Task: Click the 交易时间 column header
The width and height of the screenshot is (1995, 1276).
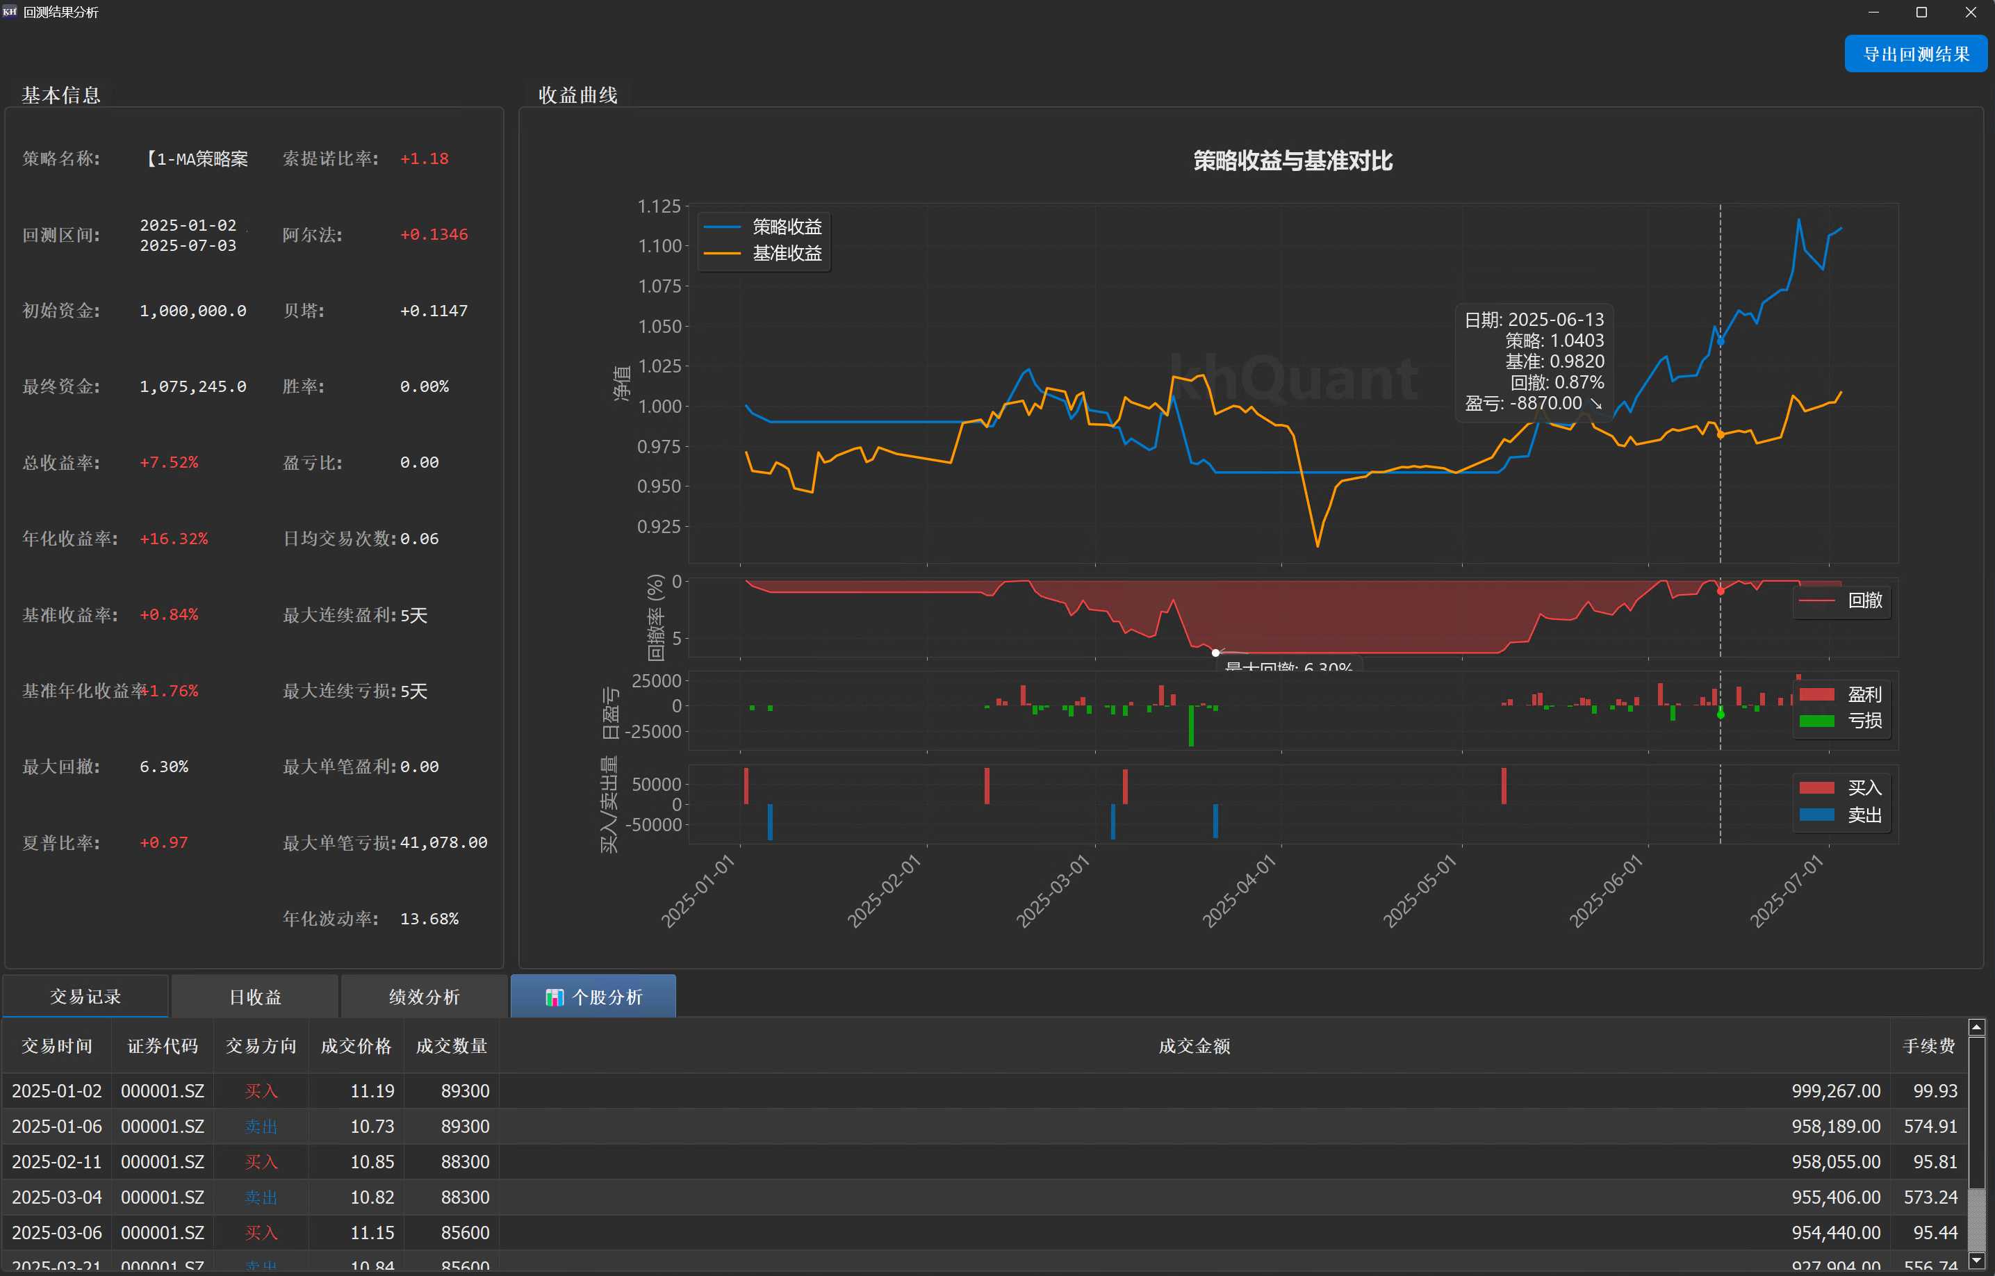Action: click(x=56, y=1046)
